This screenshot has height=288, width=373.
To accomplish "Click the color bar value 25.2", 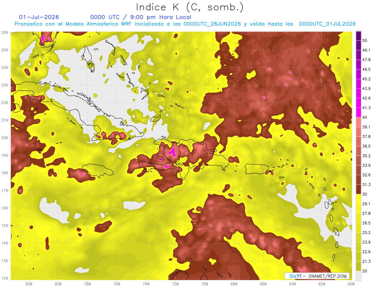I will 366,232.
